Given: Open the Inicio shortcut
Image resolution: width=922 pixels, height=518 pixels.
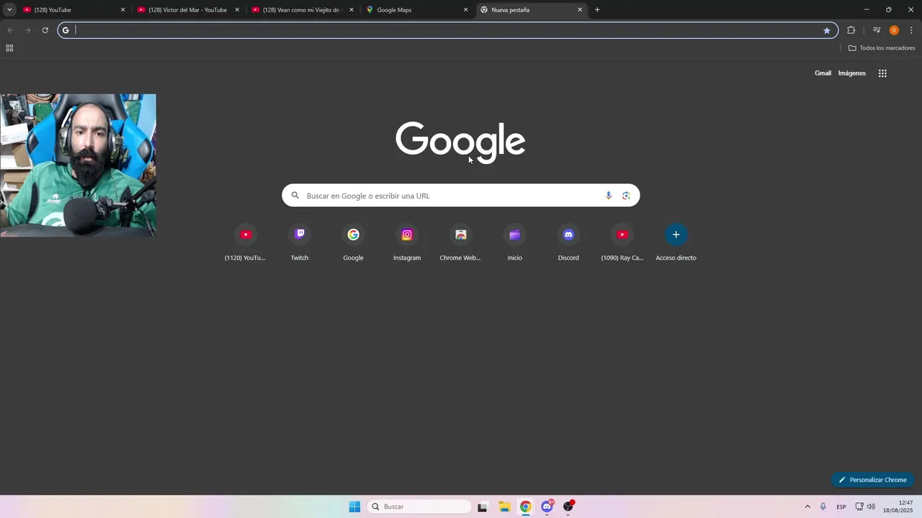Looking at the screenshot, I should point(514,243).
